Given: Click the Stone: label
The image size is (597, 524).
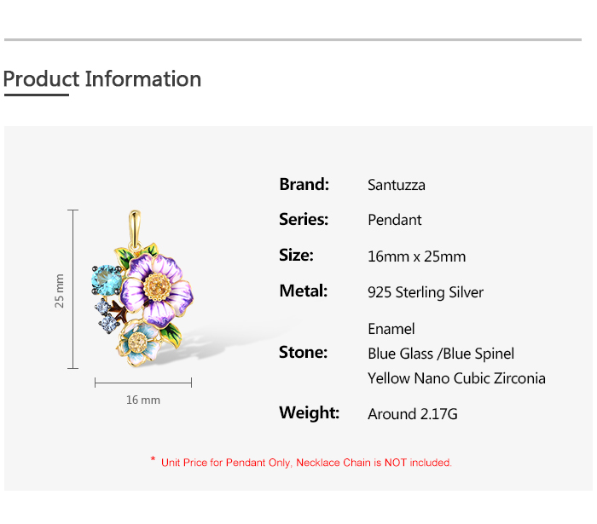Looking at the screenshot, I should [304, 352].
